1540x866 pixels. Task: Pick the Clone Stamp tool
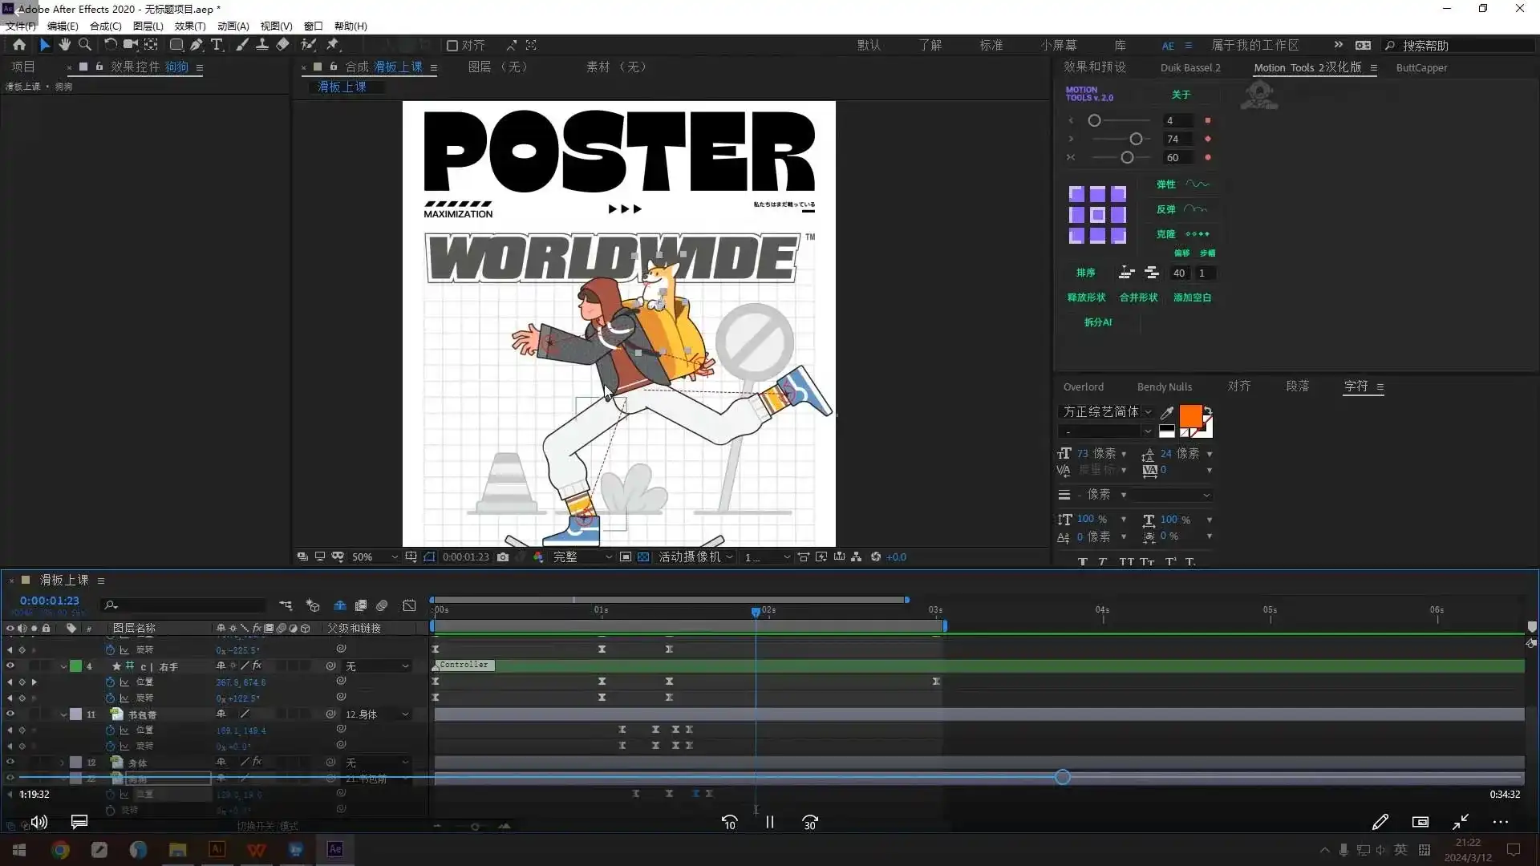tap(262, 45)
